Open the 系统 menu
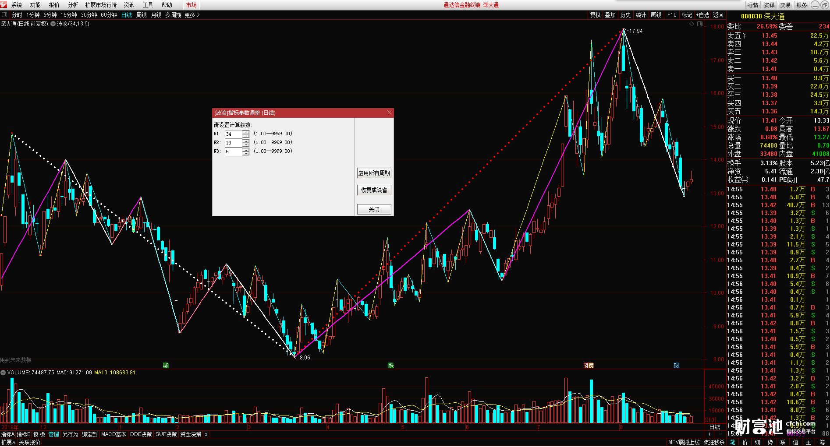 (x=17, y=5)
